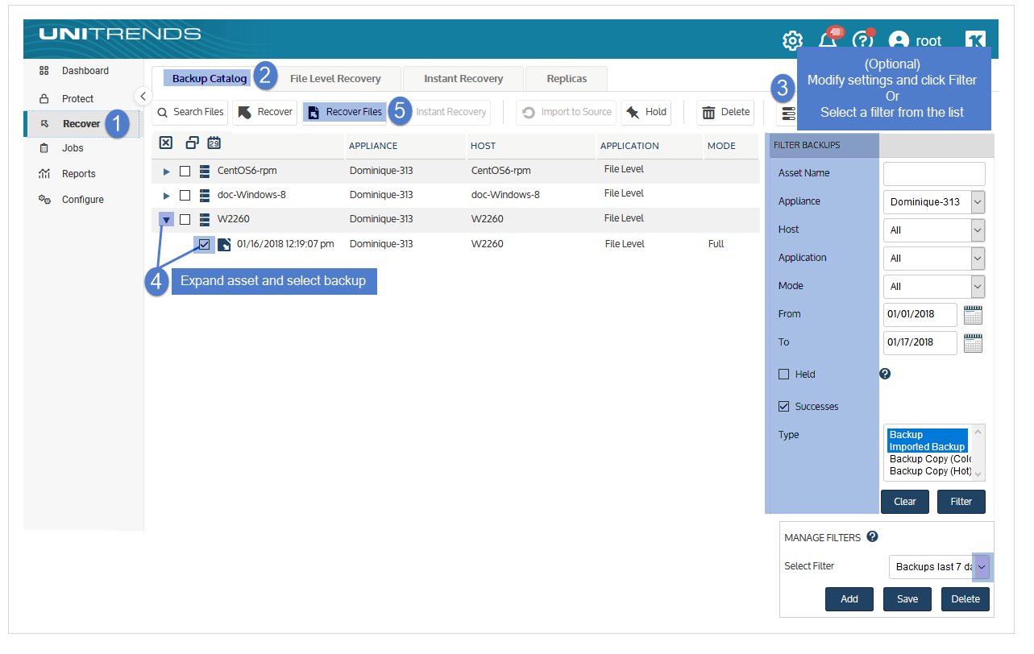The height and width of the screenshot is (654, 1034).
Task: Sort by the MODE column header
Action: pos(721,146)
